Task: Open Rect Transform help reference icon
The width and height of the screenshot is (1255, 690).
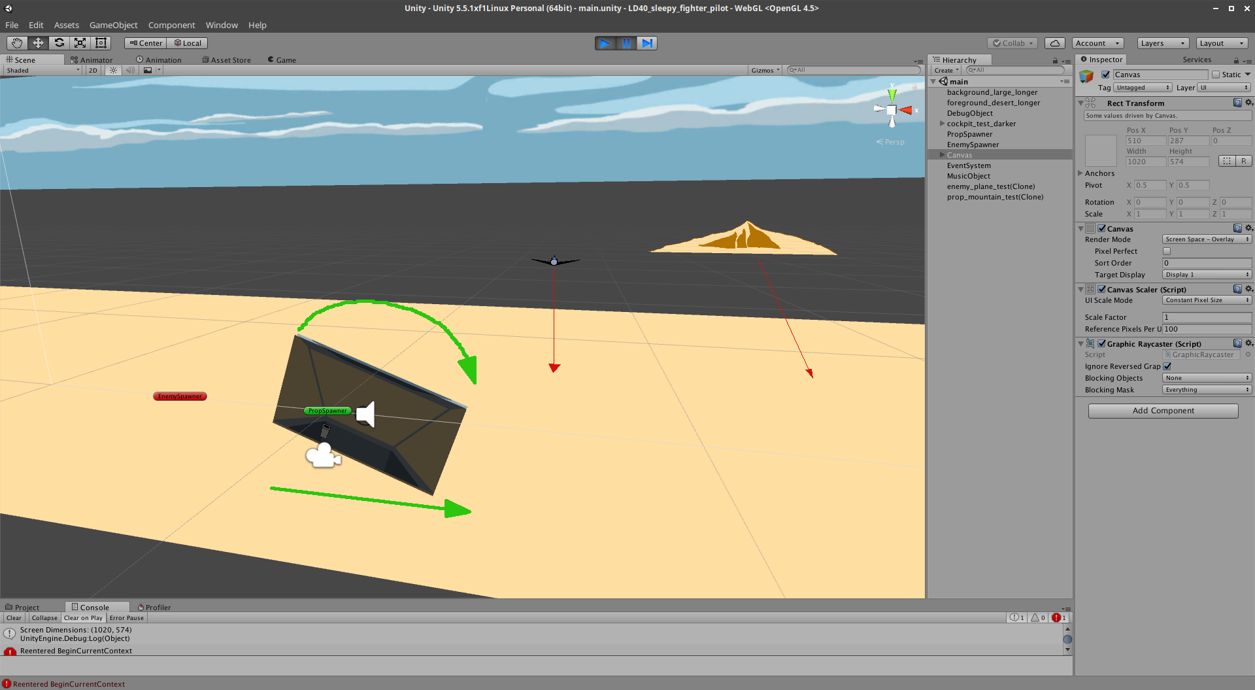Action: pyautogui.click(x=1237, y=103)
